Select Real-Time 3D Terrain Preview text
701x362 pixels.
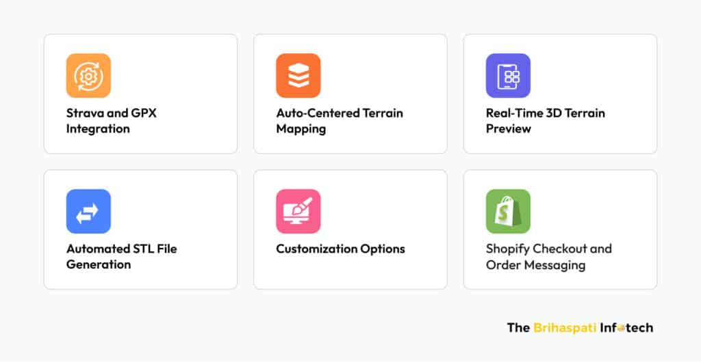(546, 121)
